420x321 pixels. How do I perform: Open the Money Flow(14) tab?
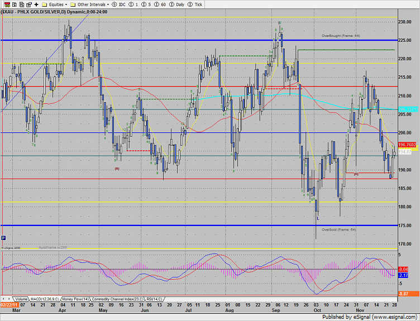pos(76,299)
